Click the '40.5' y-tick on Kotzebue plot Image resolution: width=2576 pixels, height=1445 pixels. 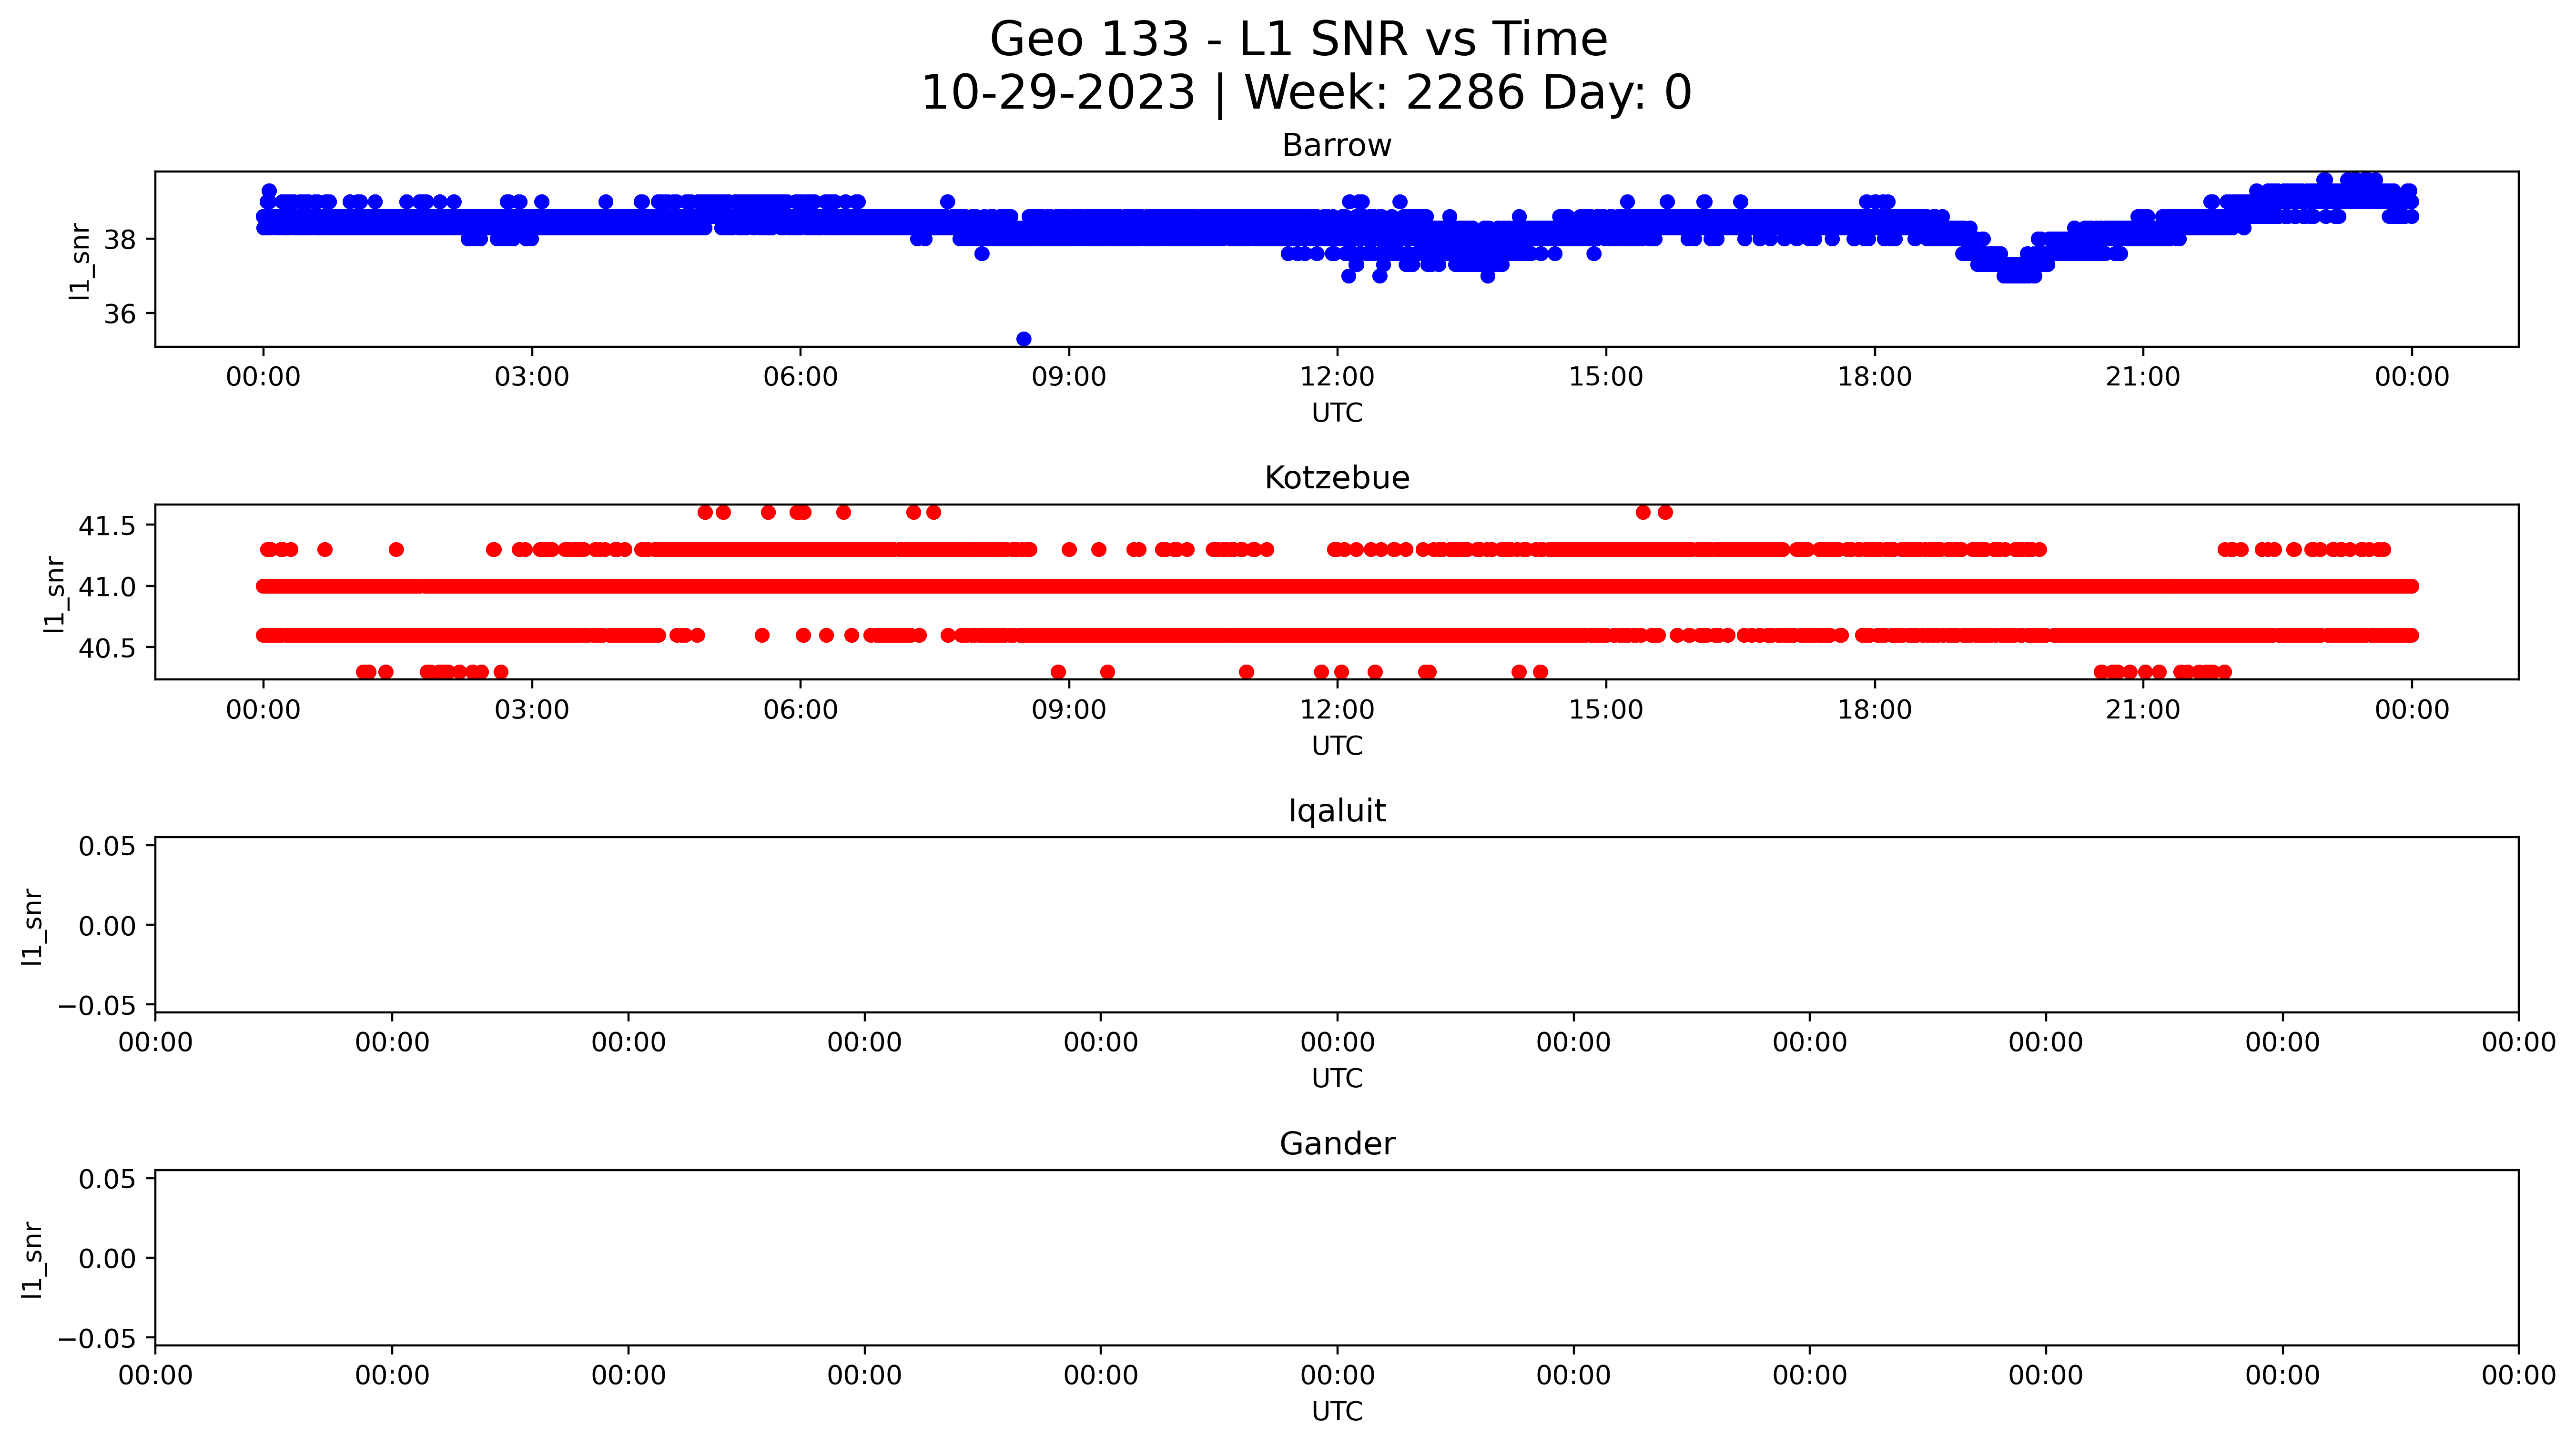(108, 649)
